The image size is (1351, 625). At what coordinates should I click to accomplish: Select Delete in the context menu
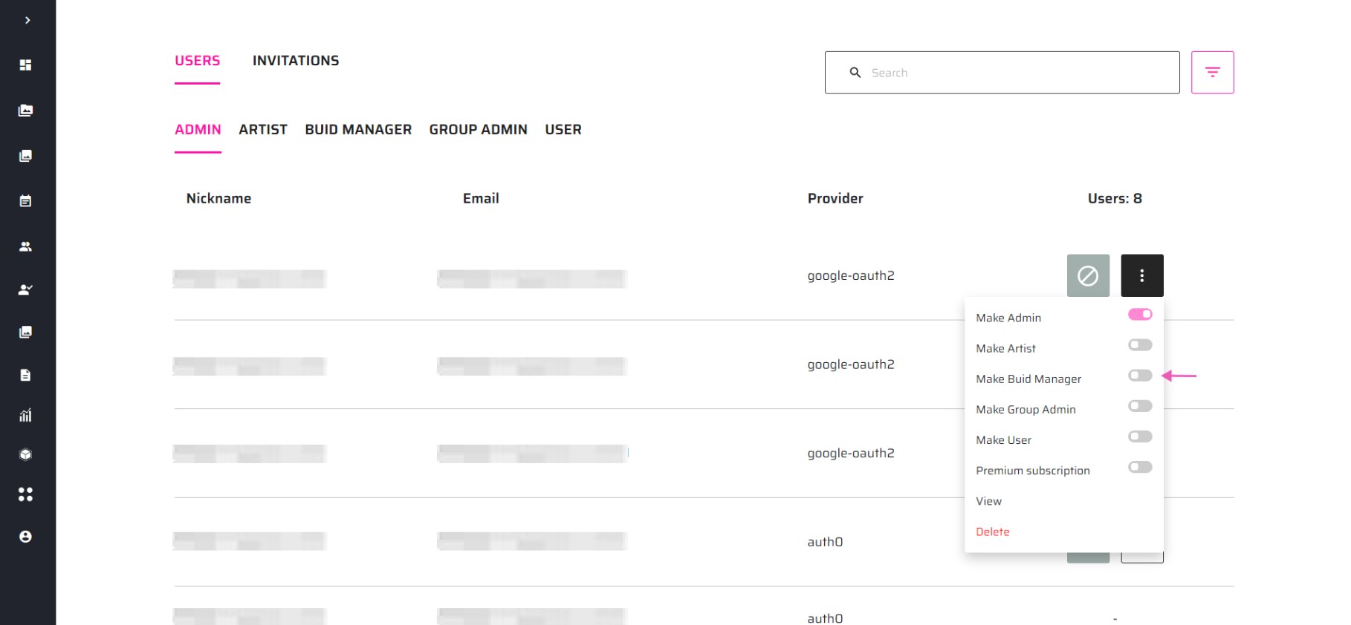(x=992, y=531)
